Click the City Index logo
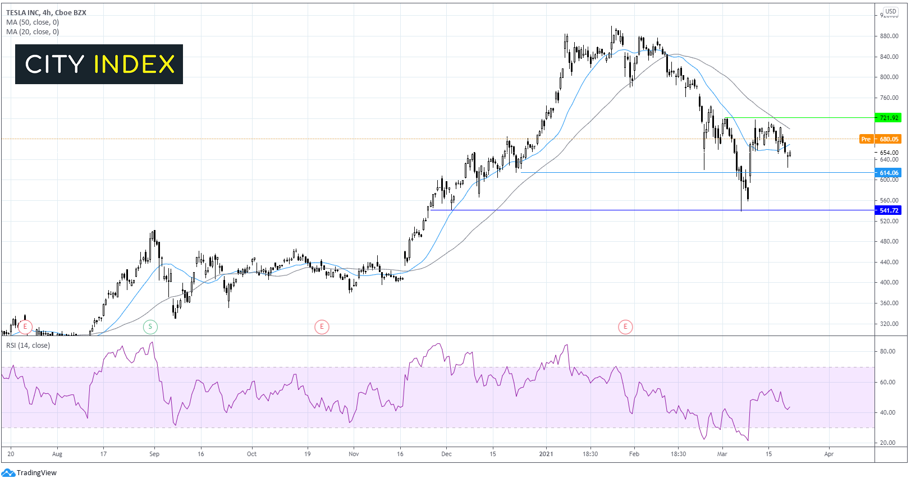 tap(99, 65)
